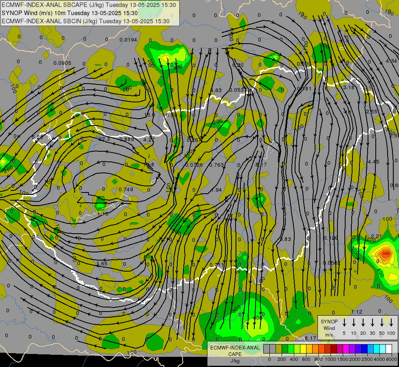
Task: Click the station value '6.59'
Action: tap(172, 115)
